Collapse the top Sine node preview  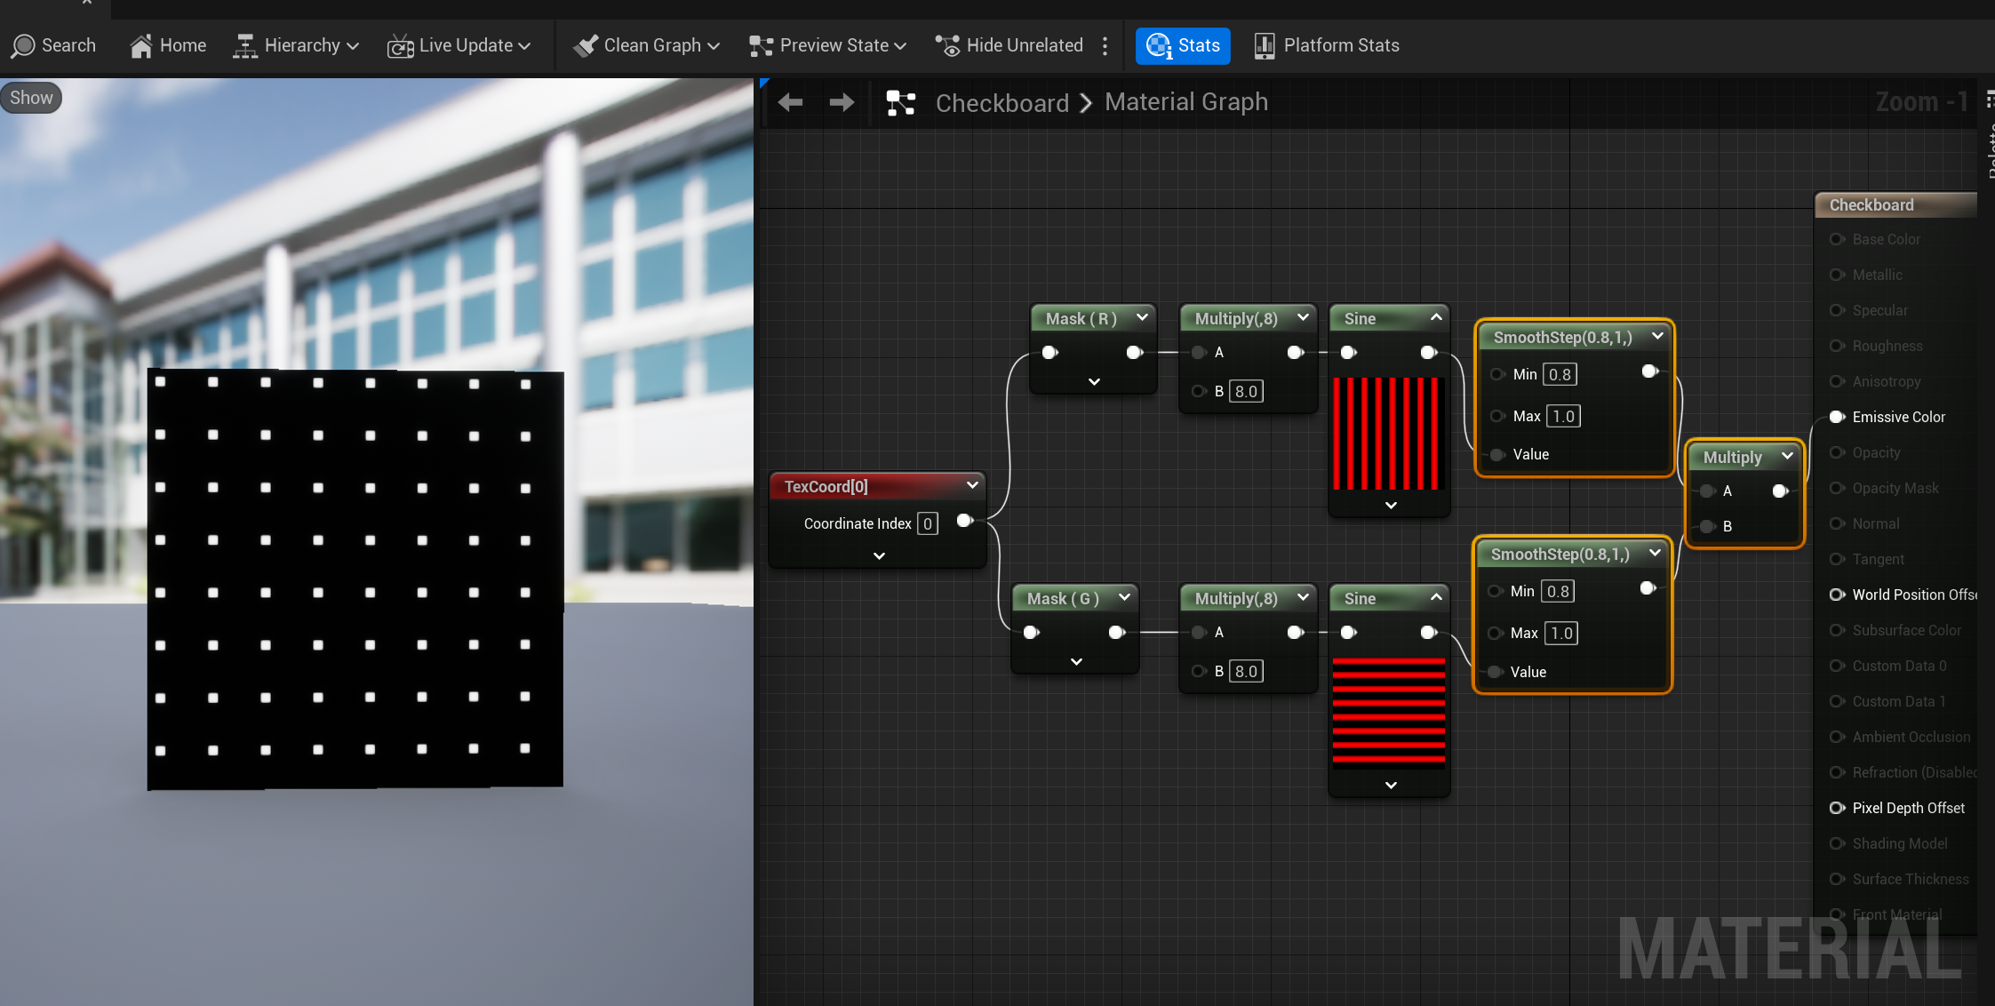[x=1436, y=317]
